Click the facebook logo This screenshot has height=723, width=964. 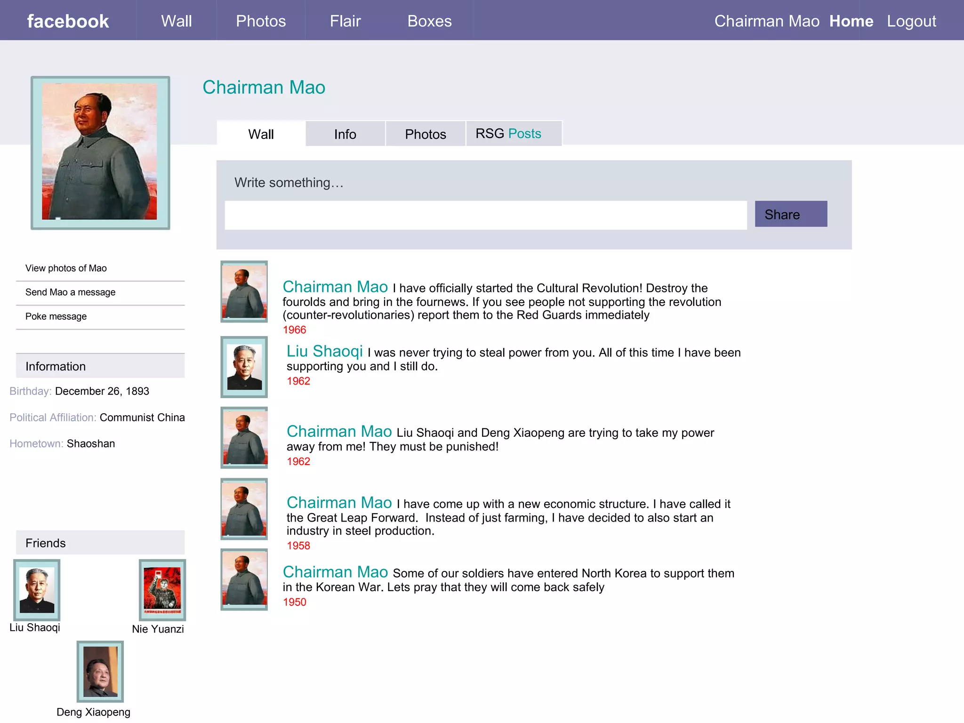point(68,21)
